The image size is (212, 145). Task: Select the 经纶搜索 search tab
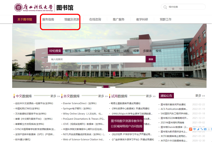(x=55, y=51)
